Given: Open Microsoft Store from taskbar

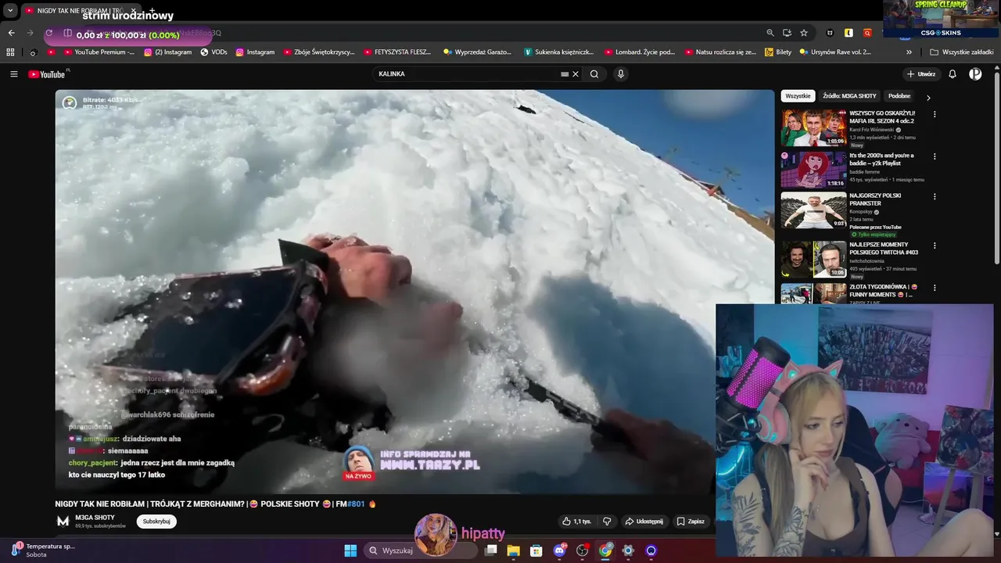Looking at the screenshot, I should click(x=536, y=550).
